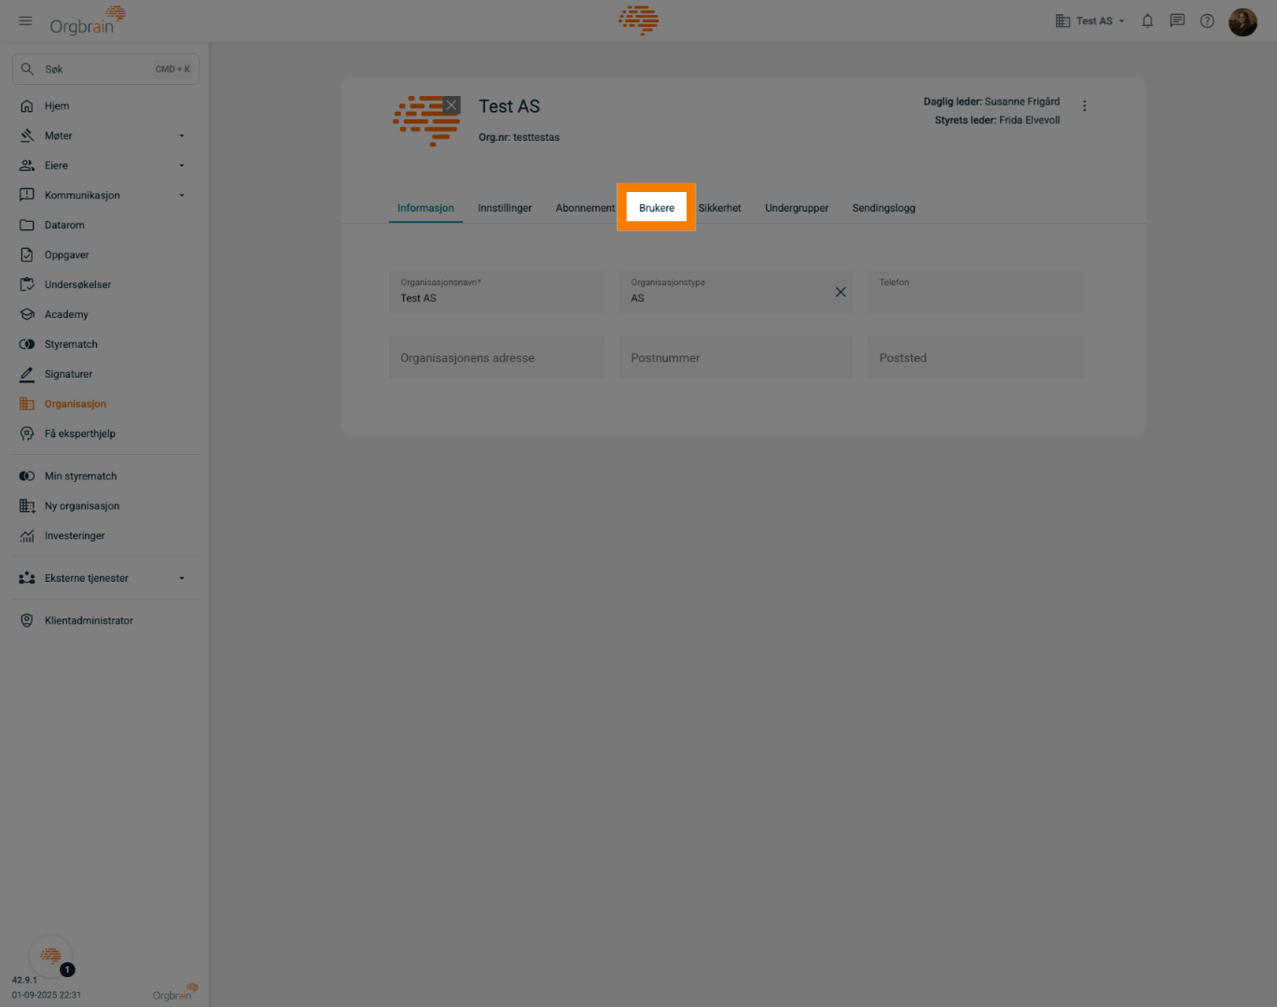Open the user profile avatar
The height and width of the screenshot is (1007, 1277).
pyautogui.click(x=1242, y=21)
